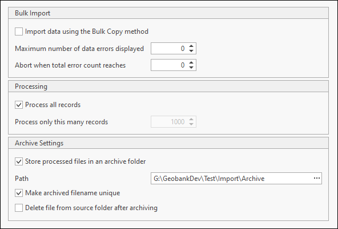Uncheck Process all records checkbox
This screenshot has height=229, width=338.
point(19,105)
